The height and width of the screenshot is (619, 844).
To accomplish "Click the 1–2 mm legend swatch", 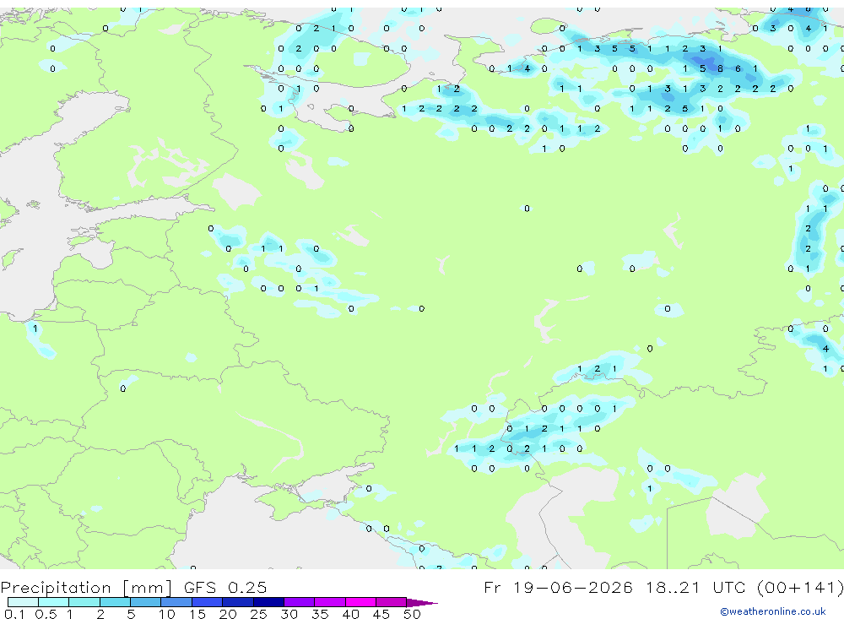I will point(84,602).
